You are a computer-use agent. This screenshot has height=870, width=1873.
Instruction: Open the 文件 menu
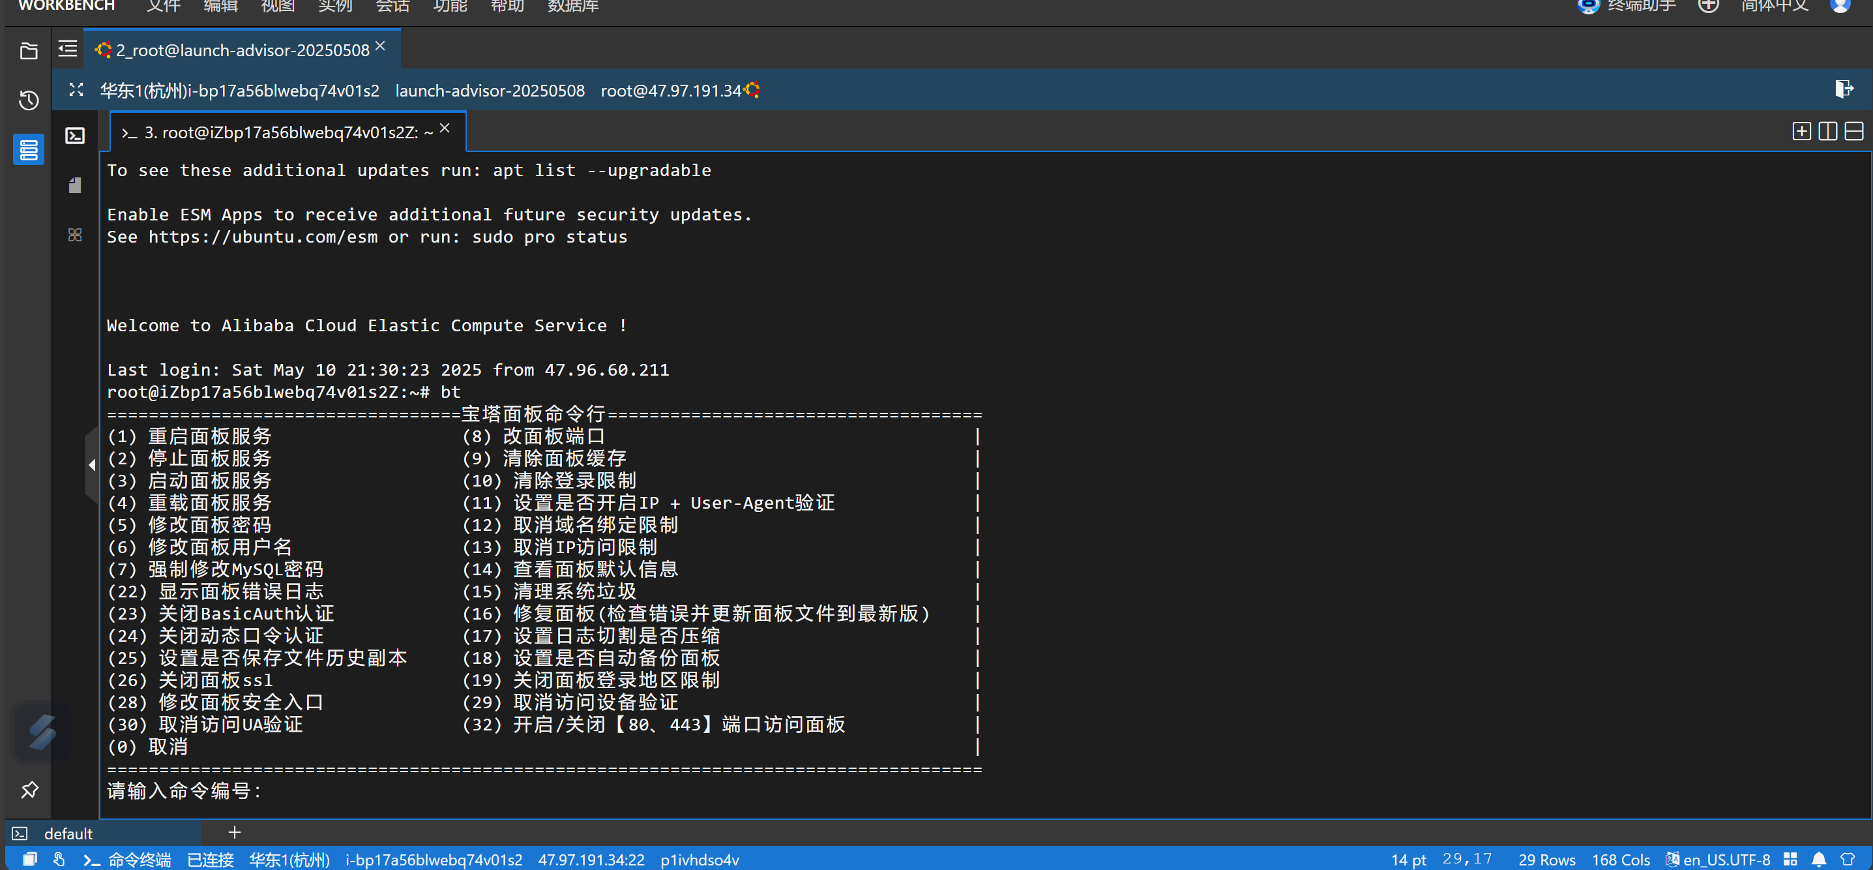click(163, 7)
